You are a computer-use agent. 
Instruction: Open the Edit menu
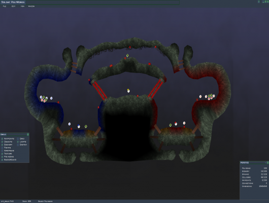13,7
